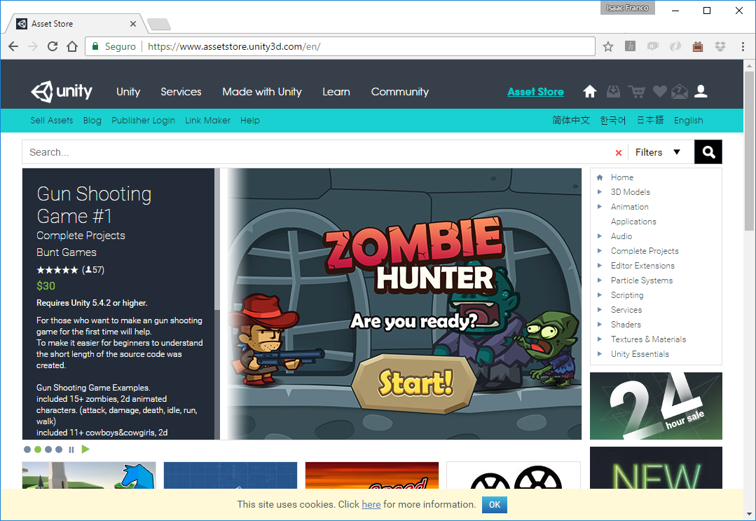This screenshot has width=756, height=521.
Task: Expand the Shaders category arrow
Action: pos(599,324)
